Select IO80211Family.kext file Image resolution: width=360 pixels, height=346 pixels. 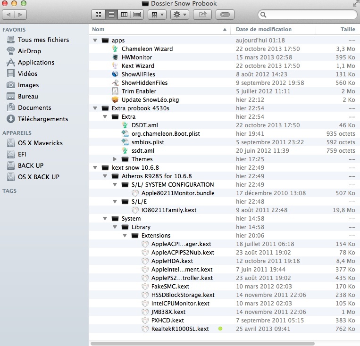(169, 210)
